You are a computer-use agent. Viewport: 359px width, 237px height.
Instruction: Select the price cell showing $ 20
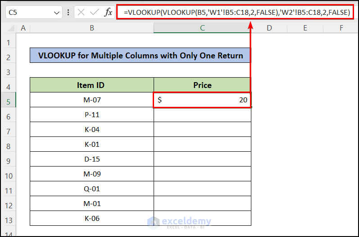202,100
